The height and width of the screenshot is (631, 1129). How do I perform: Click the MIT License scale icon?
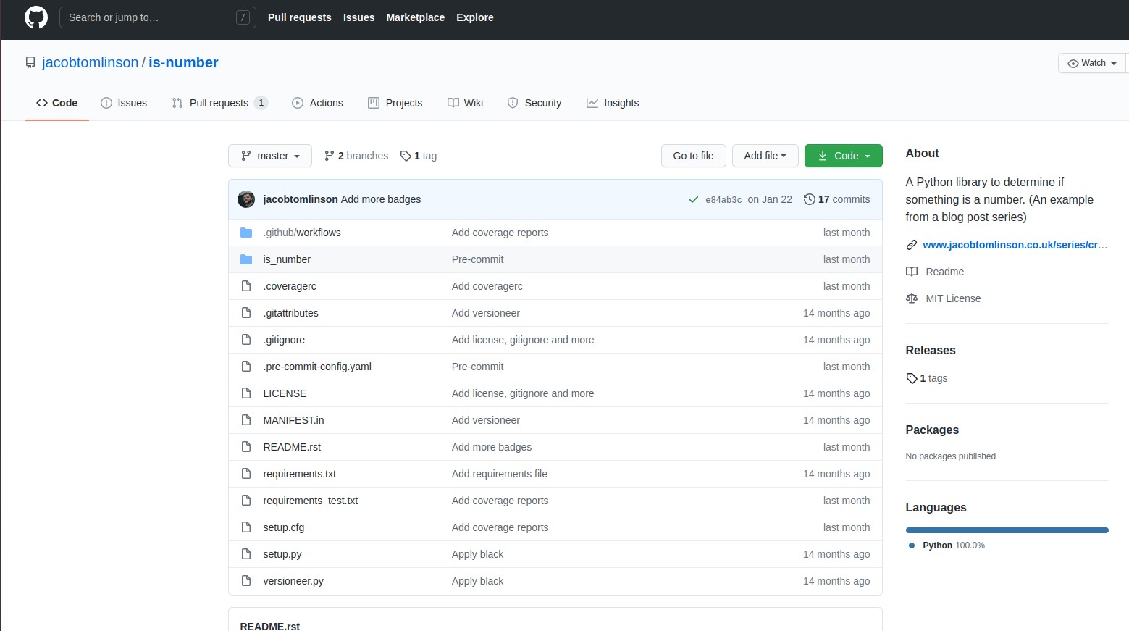(912, 298)
